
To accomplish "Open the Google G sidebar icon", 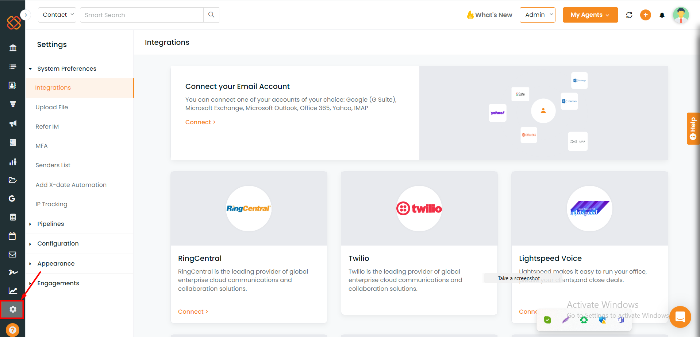I will pos(12,199).
